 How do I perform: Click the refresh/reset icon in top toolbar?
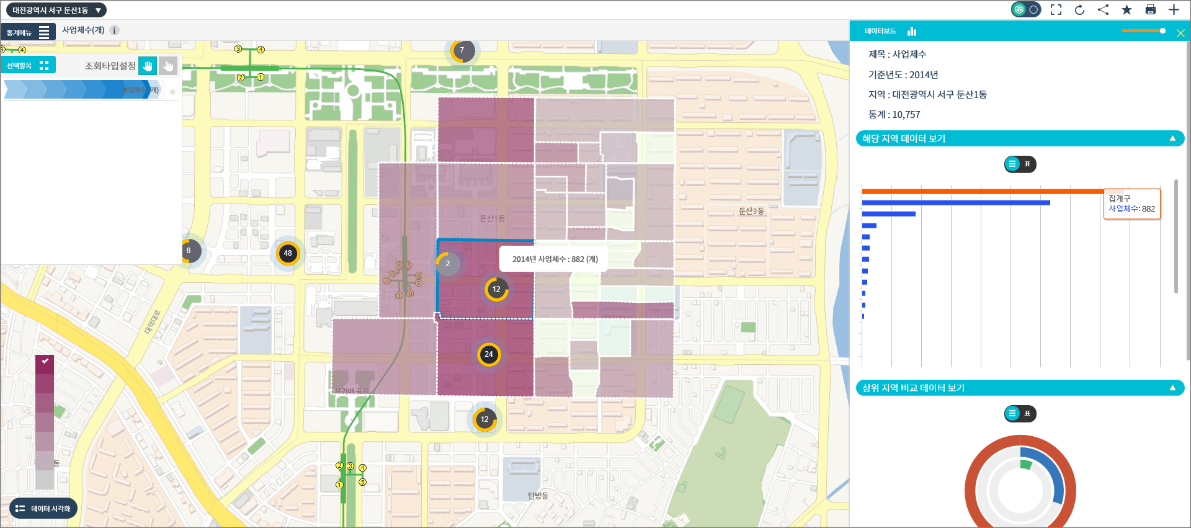1079,10
